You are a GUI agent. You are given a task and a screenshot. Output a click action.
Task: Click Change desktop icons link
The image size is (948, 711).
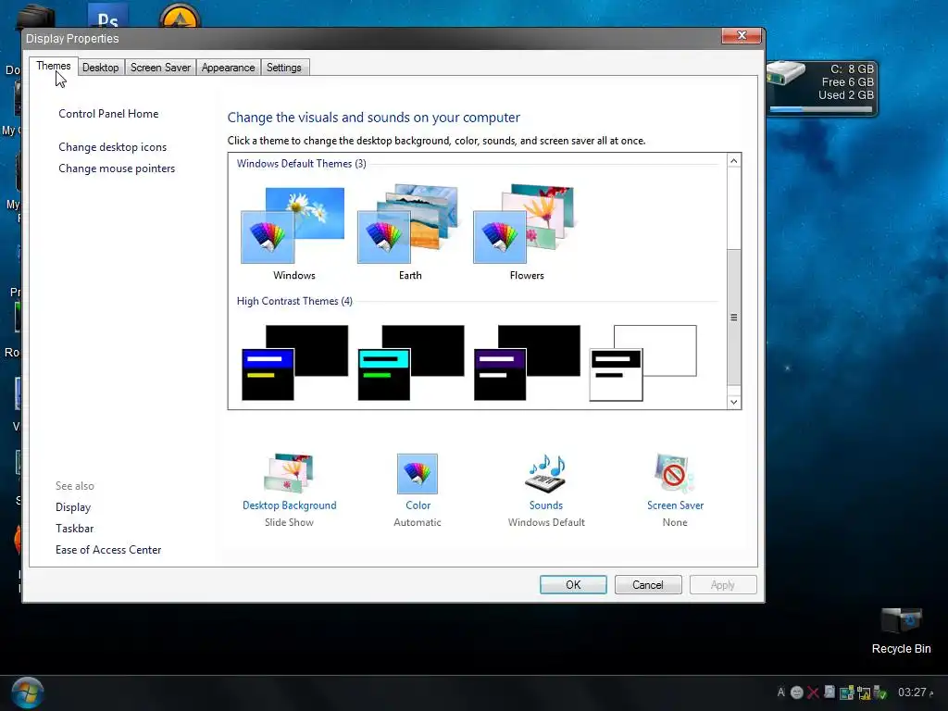coord(112,147)
